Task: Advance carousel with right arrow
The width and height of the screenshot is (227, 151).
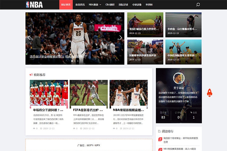Action: click(121, 38)
